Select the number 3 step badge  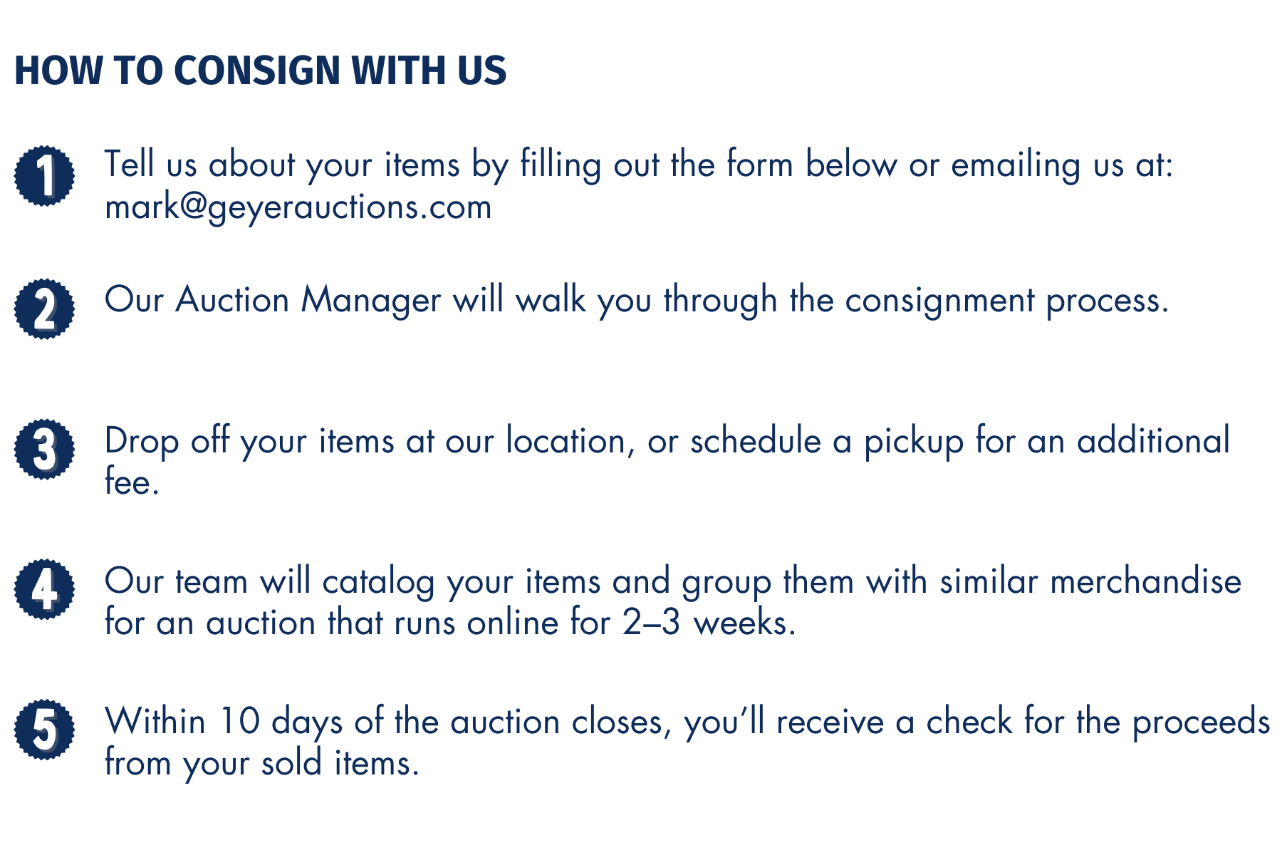(44, 449)
